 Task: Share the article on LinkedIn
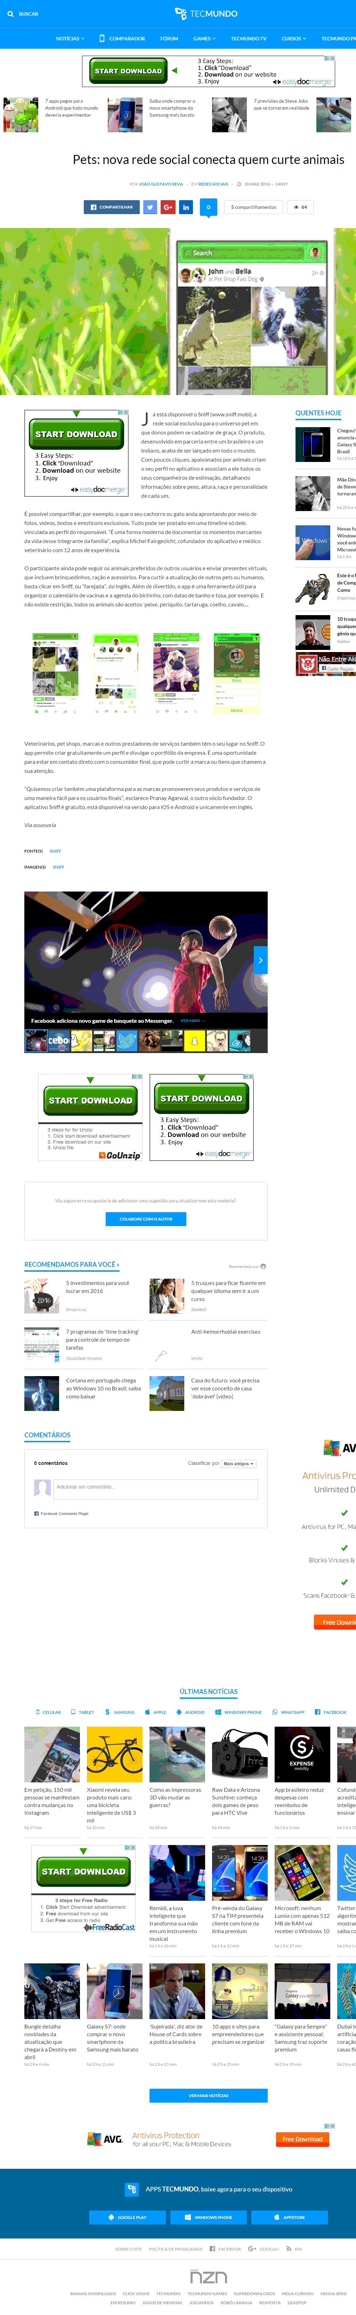tap(186, 207)
